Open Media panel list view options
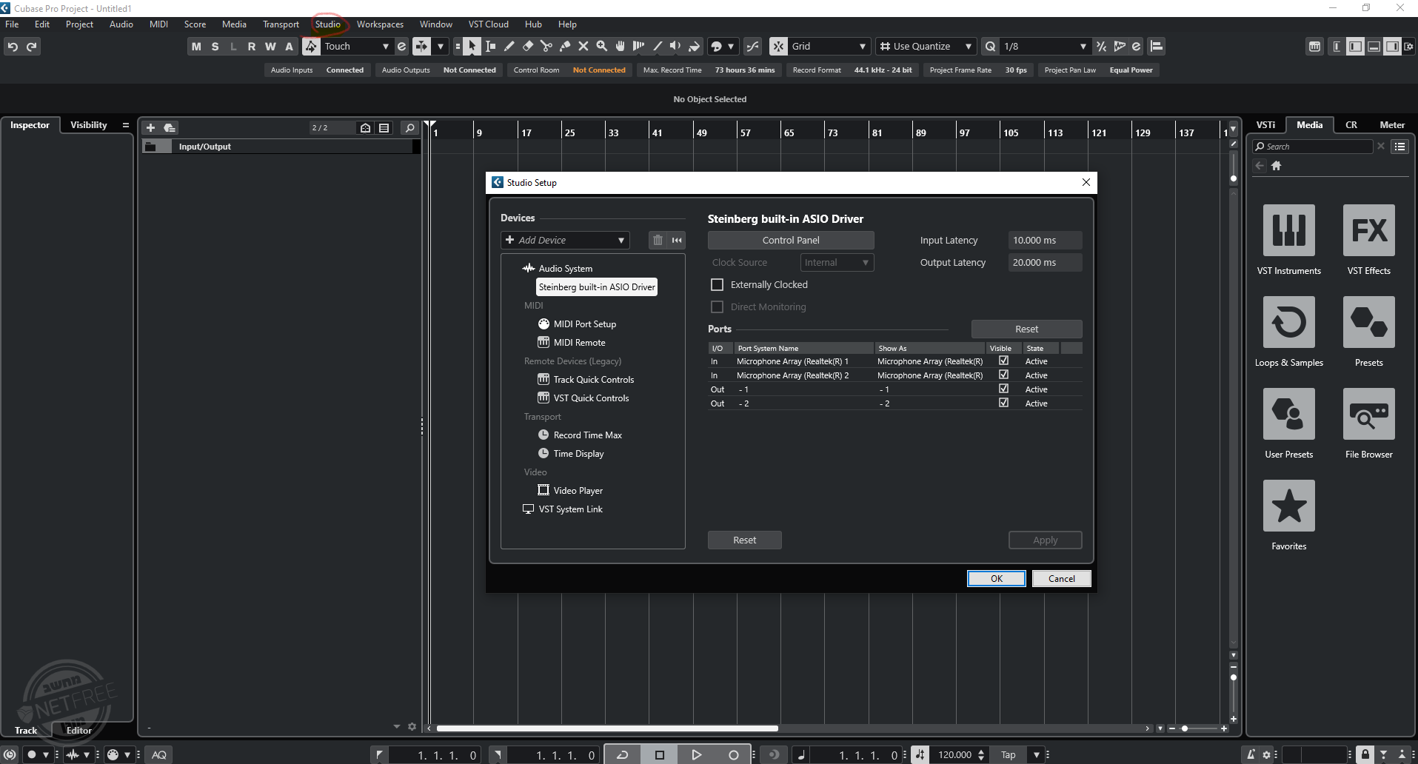 [1399, 147]
